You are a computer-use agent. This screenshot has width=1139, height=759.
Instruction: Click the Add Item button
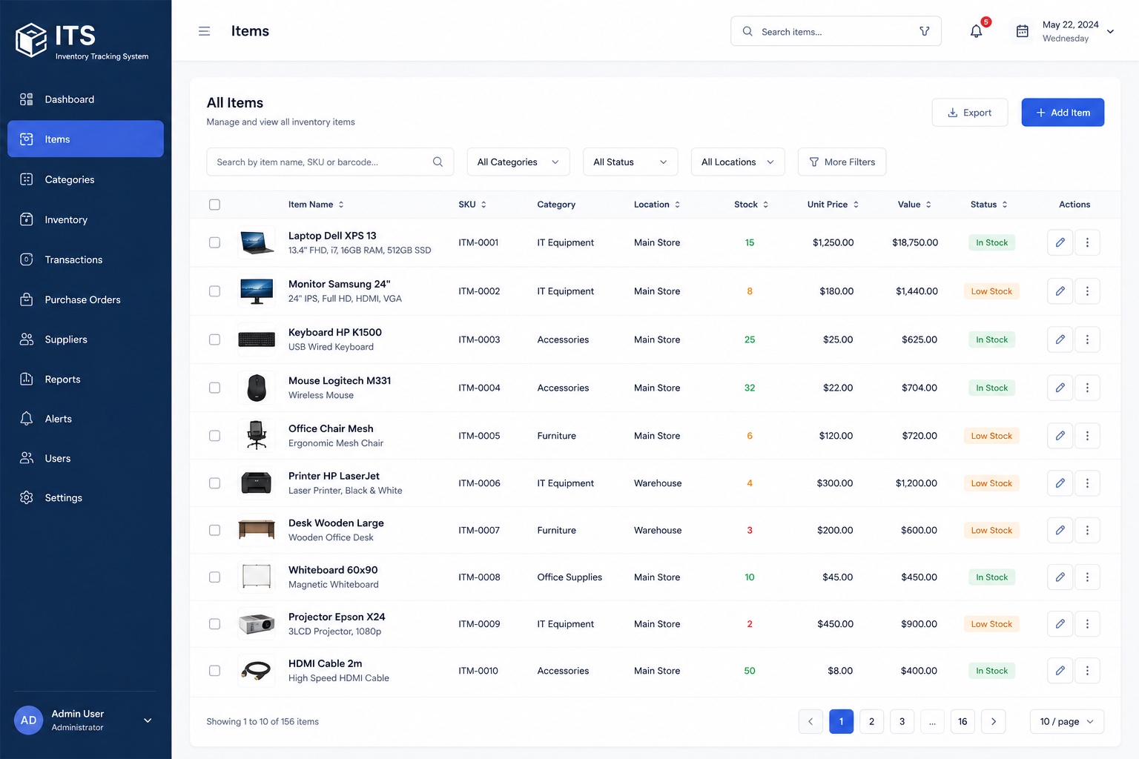point(1063,113)
